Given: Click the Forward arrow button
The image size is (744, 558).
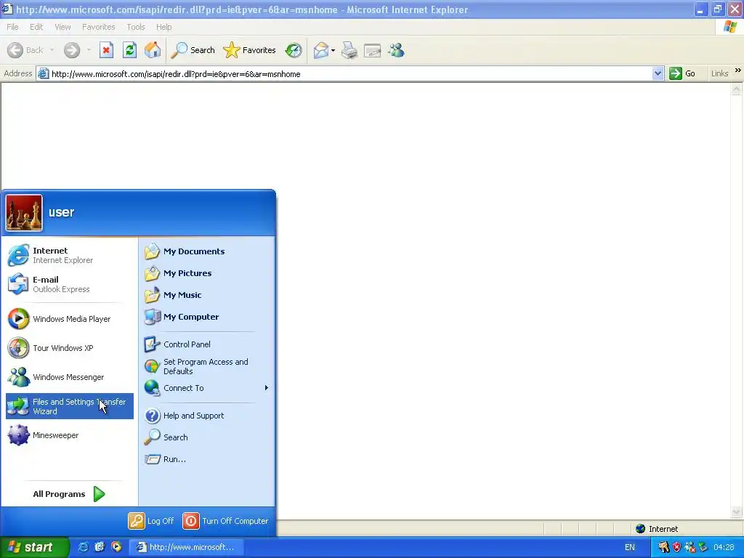Looking at the screenshot, I should (72, 50).
